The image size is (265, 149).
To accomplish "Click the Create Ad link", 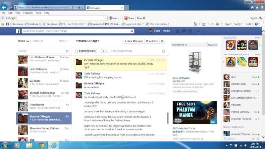I will pyautogui.click(x=212, y=45).
